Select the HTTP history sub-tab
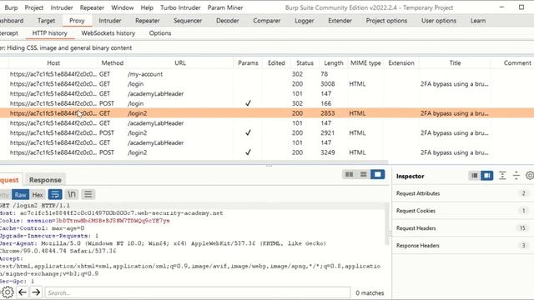 coord(50,33)
